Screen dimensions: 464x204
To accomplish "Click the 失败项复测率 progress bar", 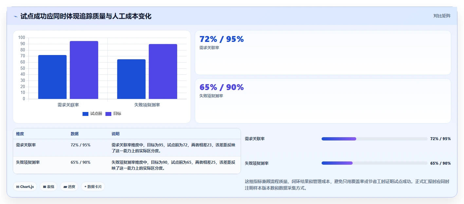I will click(375, 163).
